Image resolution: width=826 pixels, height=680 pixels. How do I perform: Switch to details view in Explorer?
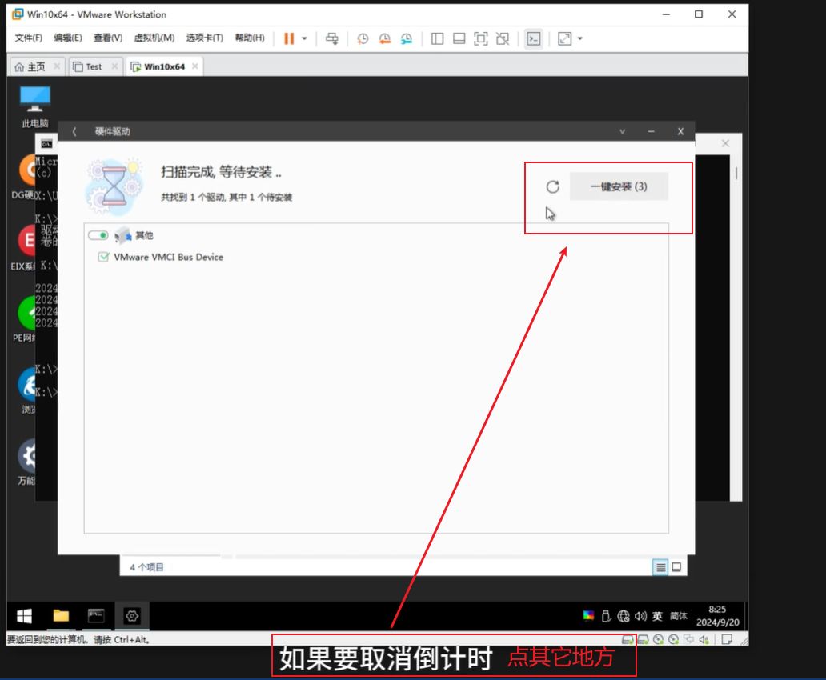(x=660, y=567)
